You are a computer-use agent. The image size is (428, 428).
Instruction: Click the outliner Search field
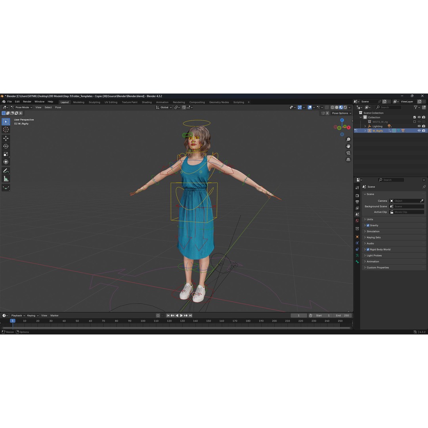point(388,107)
